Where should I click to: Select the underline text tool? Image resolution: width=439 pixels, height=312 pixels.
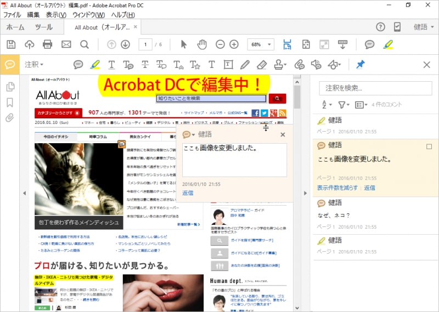(111, 65)
